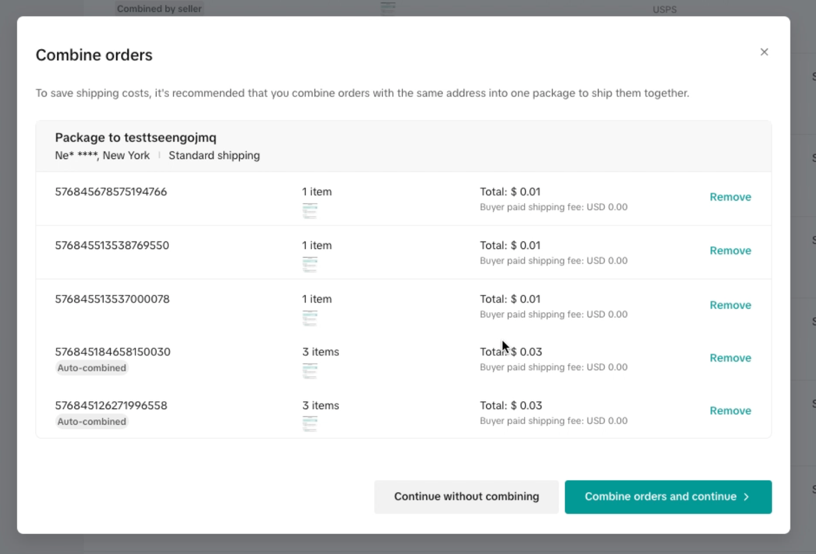Click the Package to testtseengojmq heading
The height and width of the screenshot is (554, 816).
(136, 138)
